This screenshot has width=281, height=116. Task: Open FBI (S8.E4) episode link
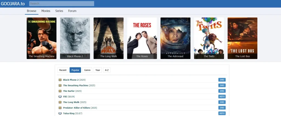69,97
